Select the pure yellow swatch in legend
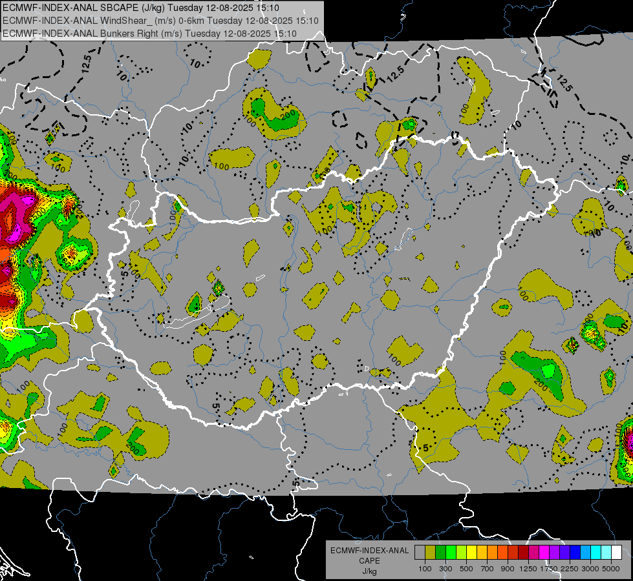633x581 pixels. [x=471, y=553]
